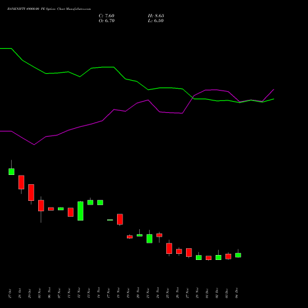Click the 19 Nov date label

point(128,293)
